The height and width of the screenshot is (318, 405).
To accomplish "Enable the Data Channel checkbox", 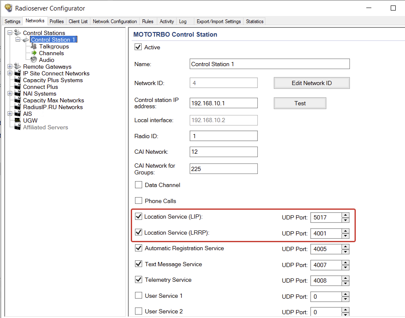I will pyautogui.click(x=138, y=185).
